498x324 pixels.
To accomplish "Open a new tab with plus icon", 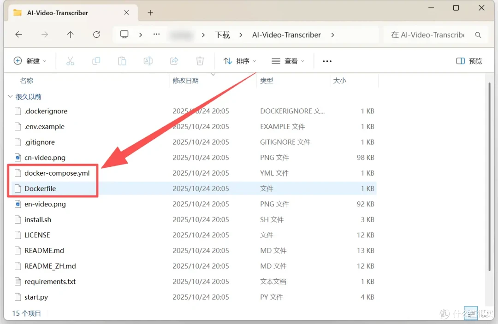I will tap(150, 13).
